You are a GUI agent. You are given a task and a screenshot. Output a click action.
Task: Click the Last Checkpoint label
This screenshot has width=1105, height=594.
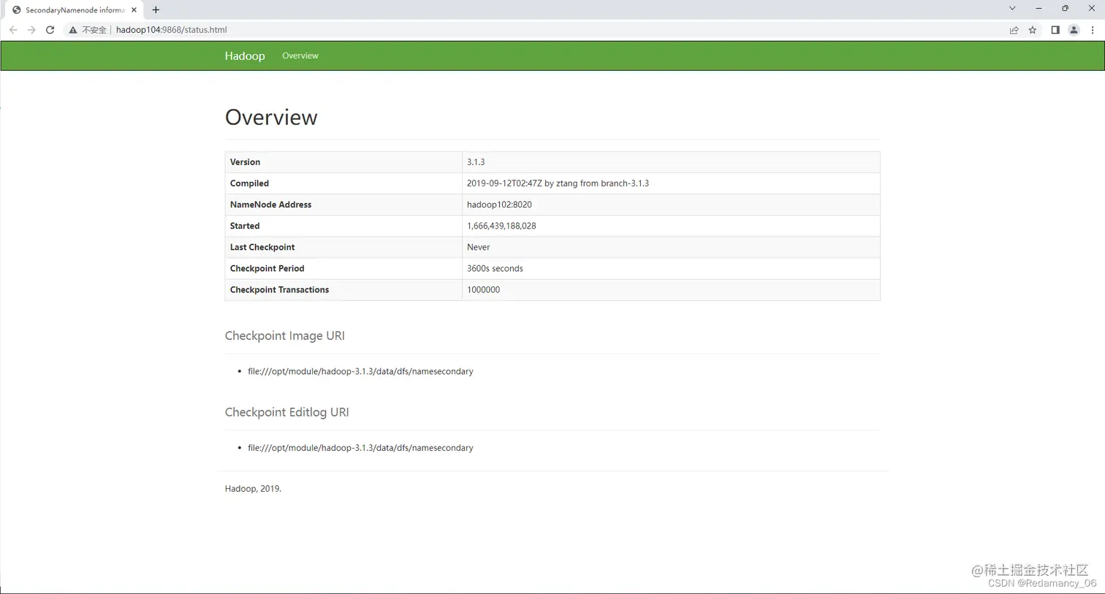(262, 247)
